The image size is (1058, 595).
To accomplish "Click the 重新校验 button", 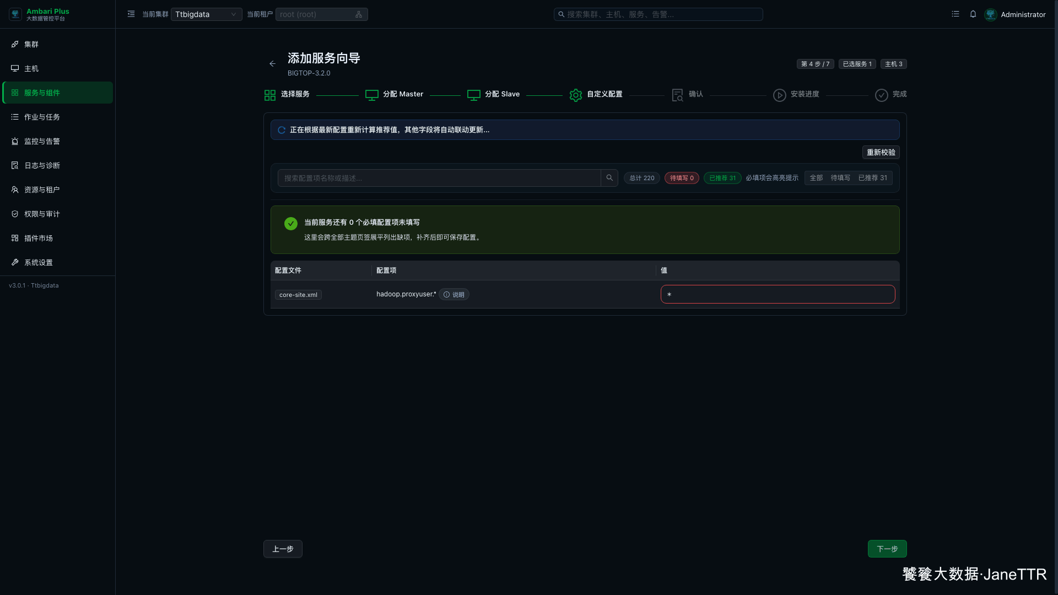I will click(x=881, y=152).
